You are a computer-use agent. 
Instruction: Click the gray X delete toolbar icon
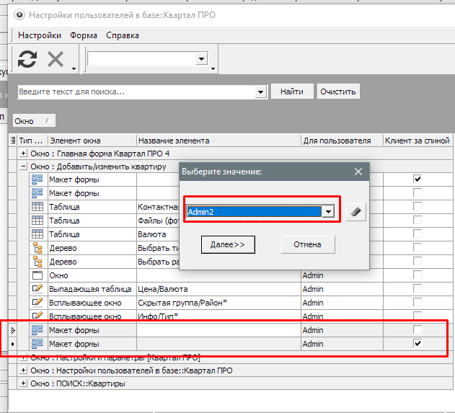point(56,59)
